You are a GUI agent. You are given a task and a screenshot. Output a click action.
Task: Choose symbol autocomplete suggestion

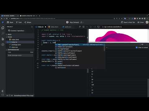coord(79,61)
